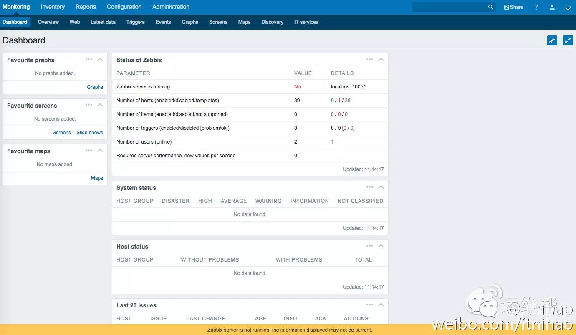
Task: Collapse the System status widget
Action: pos(381,187)
